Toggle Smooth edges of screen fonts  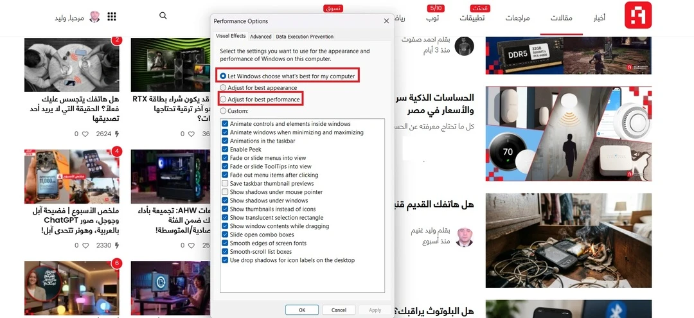coord(225,243)
